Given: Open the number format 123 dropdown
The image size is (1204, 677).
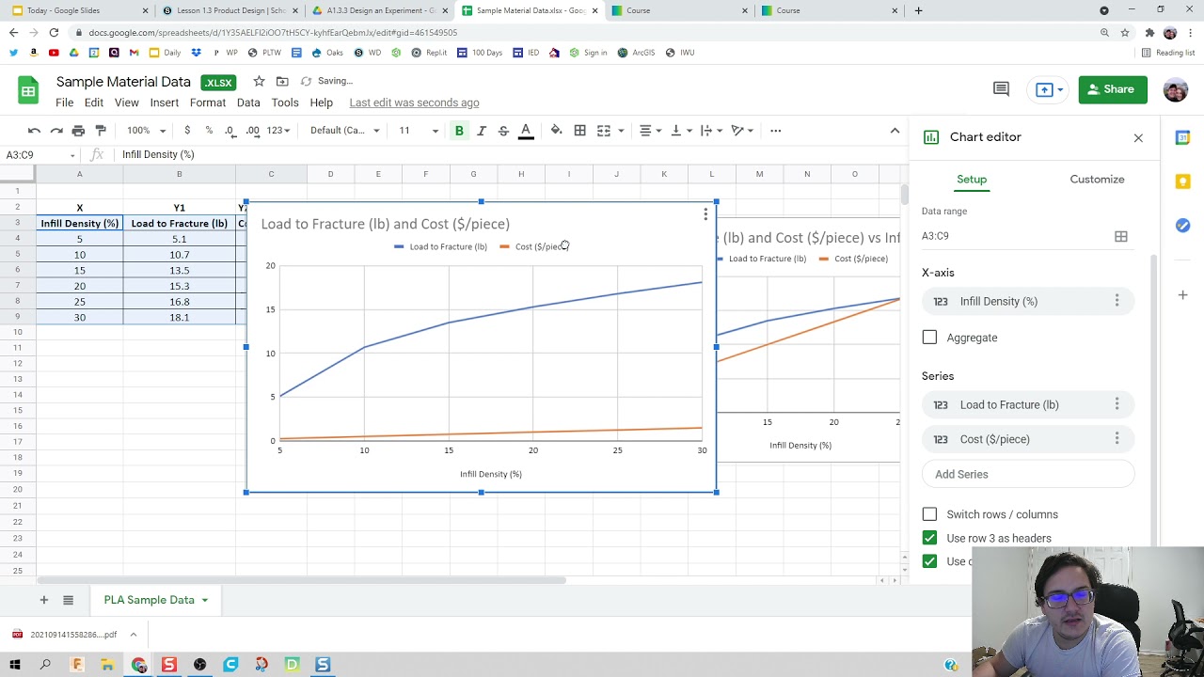Looking at the screenshot, I should [278, 131].
